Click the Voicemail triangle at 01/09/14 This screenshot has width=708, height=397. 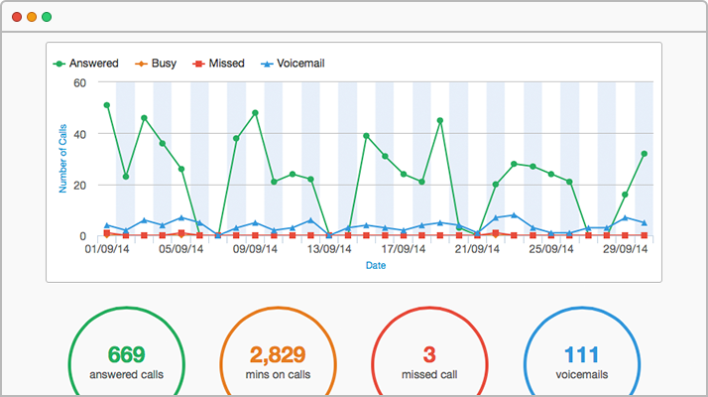107,225
